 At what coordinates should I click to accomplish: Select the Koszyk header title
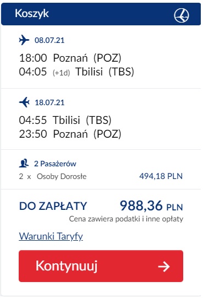point(32,14)
